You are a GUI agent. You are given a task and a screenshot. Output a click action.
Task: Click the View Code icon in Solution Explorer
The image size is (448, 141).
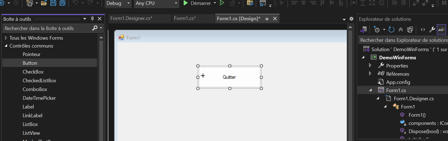[x=423, y=30]
